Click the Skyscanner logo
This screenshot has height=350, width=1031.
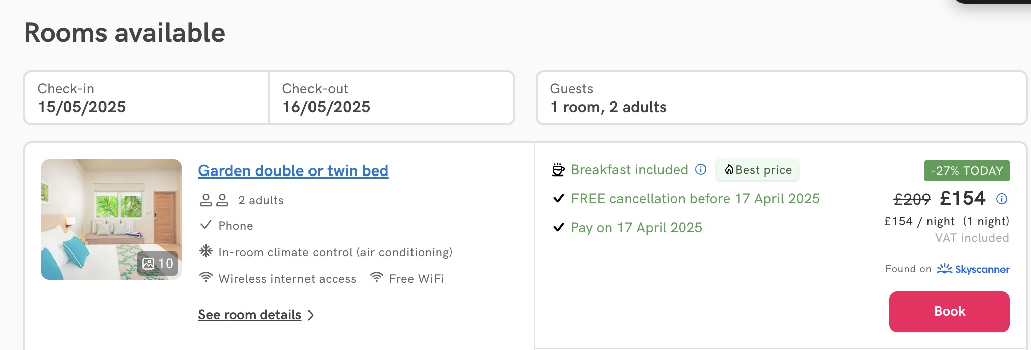[973, 269]
